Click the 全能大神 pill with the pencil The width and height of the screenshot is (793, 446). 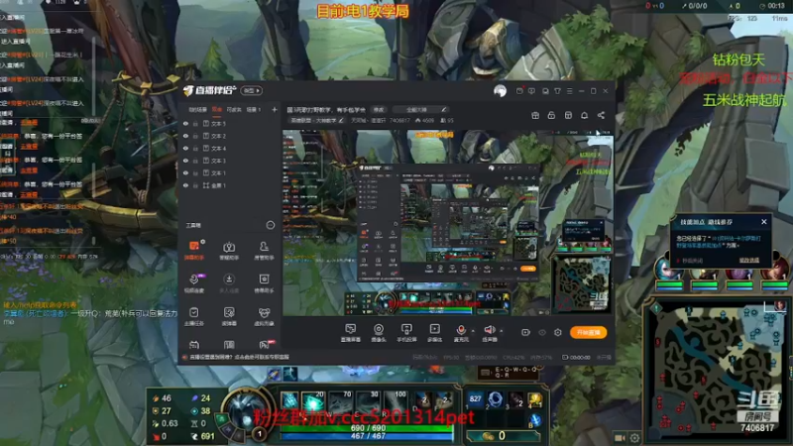pyautogui.click(x=419, y=109)
